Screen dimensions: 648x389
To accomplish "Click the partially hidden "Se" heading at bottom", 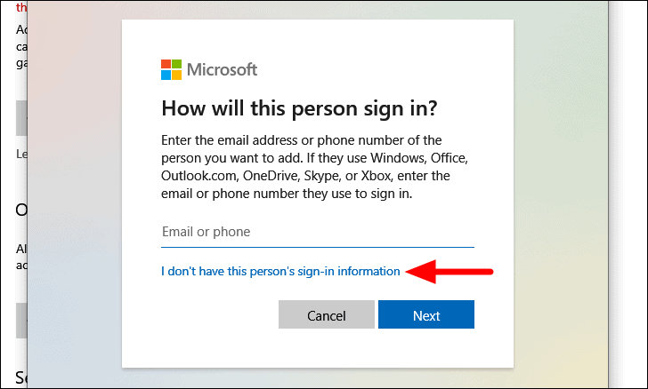I will (x=21, y=377).
